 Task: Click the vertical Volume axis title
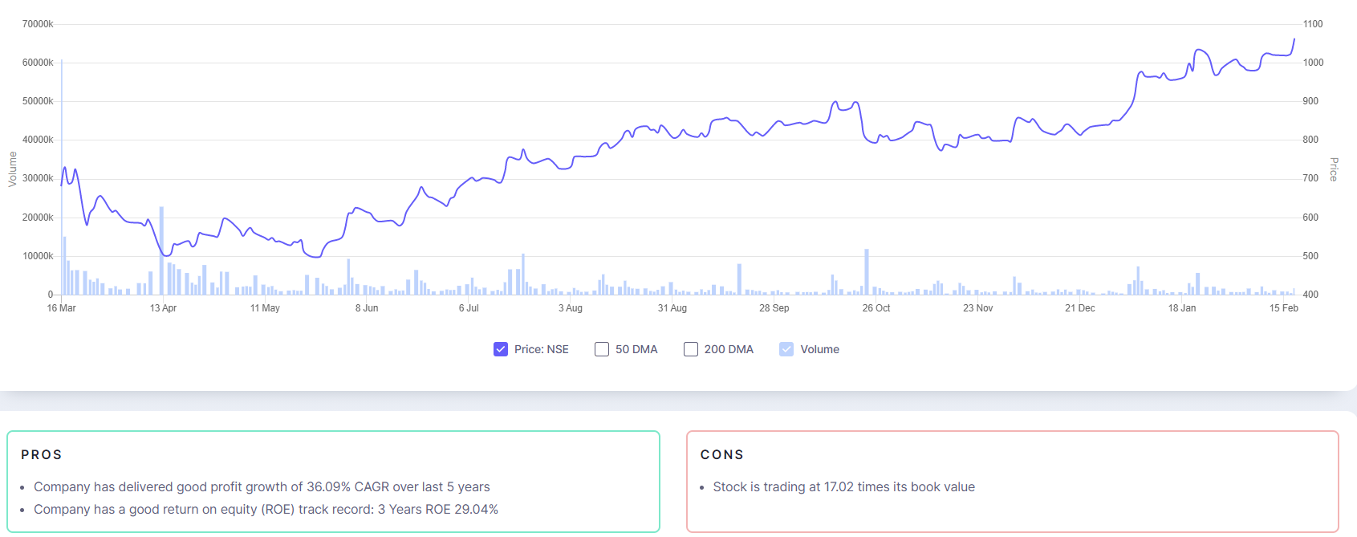pyautogui.click(x=12, y=169)
